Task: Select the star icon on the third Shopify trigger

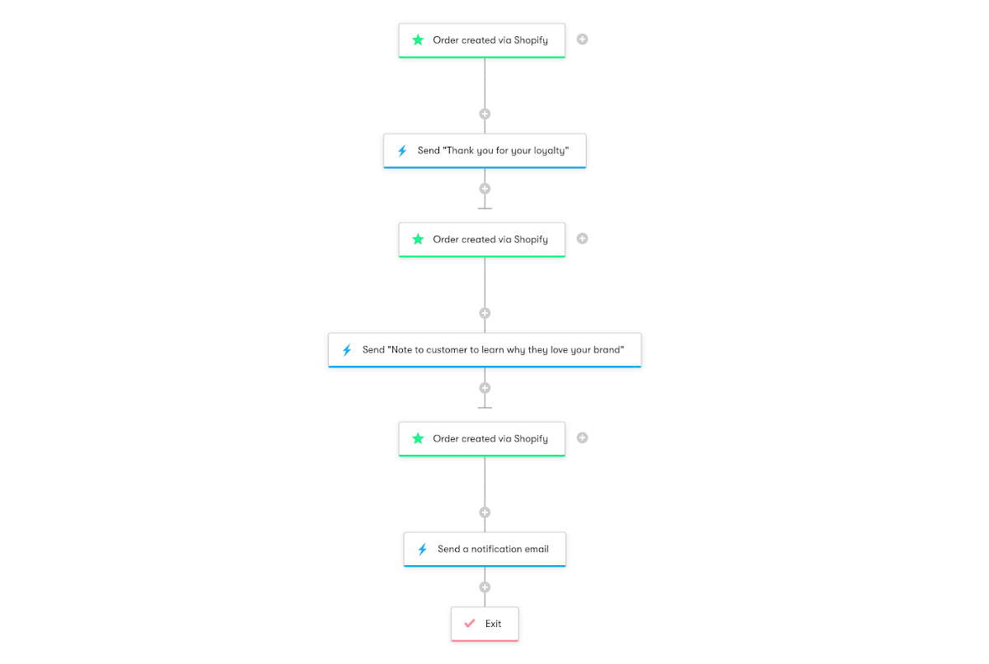Action: (x=417, y=438)
